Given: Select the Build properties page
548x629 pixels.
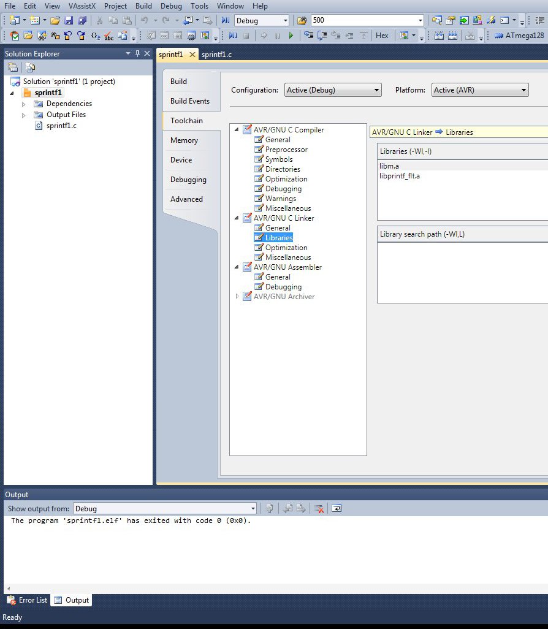Looking at the screenshot, I should 178,81.
